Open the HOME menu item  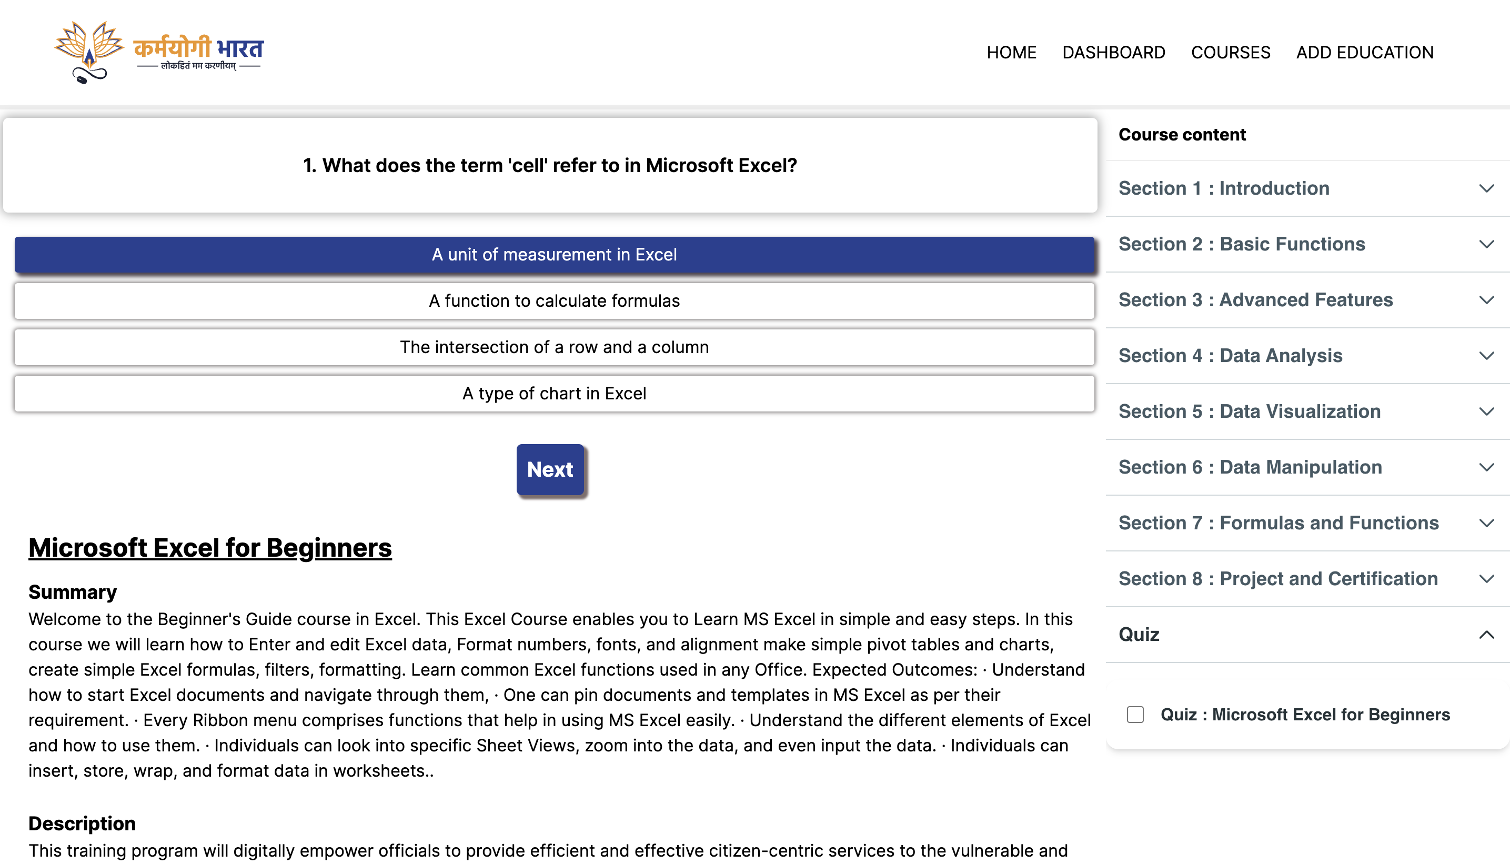pyautogui.click(x=1011, y=52)
